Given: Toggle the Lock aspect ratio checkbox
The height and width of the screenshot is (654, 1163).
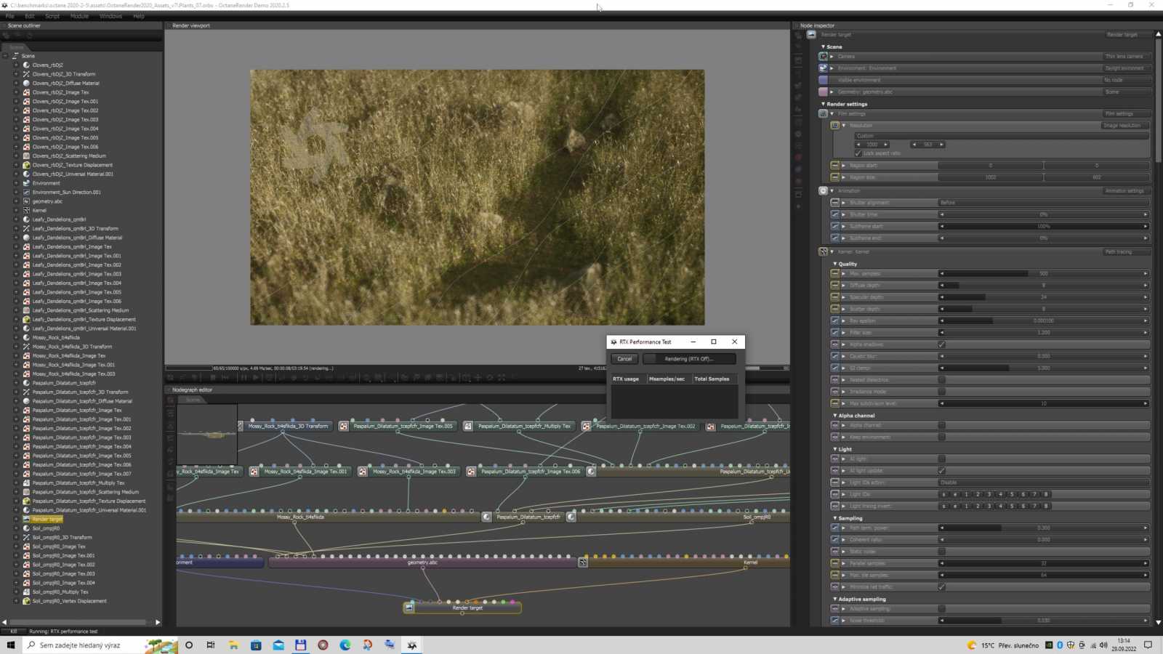Looking at the screenshot, I should click(858, 153).
